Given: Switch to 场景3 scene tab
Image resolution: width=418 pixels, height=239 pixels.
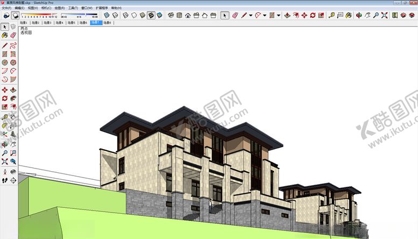Looking at the screenshot, I should tap(47, 23).
